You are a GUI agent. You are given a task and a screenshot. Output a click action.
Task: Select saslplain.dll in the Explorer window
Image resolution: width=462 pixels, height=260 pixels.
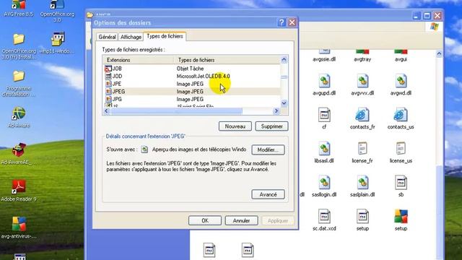coord(362,186)
